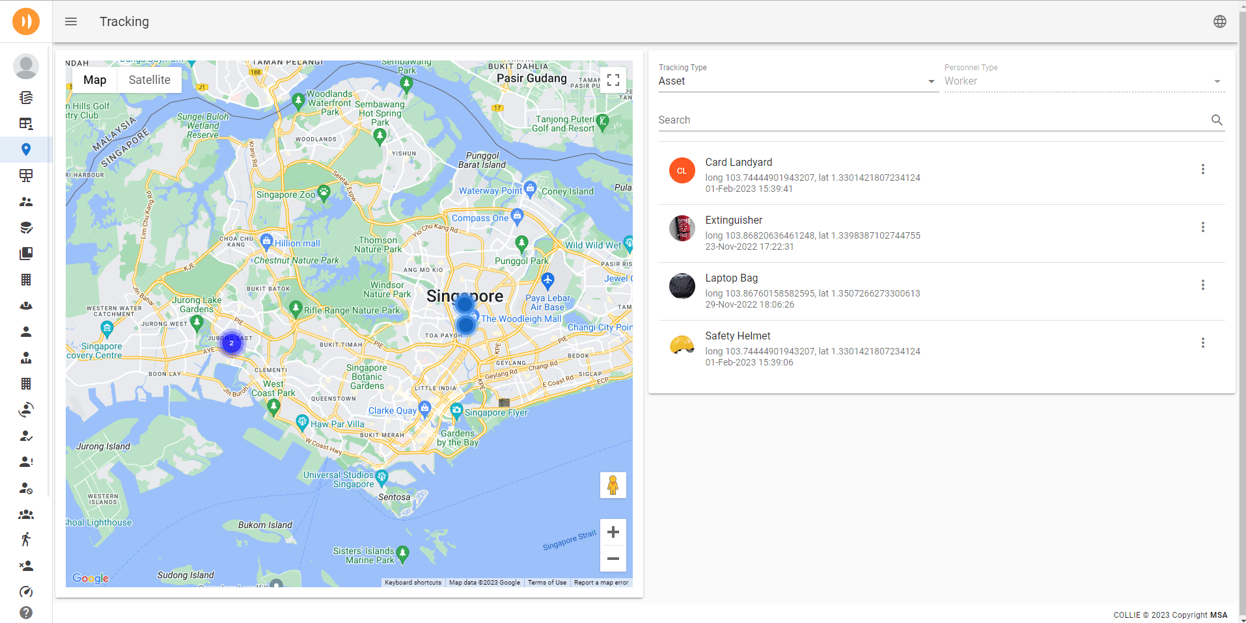Select the Extinguisher asset name
The image size is (1246, 623).
click(x=734, y=220)
